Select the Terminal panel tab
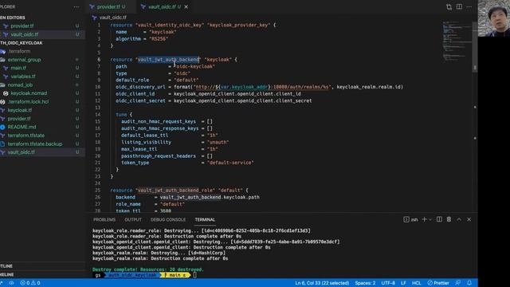The height and width of the screenshot is (287, 510). [x=205, y=220]
